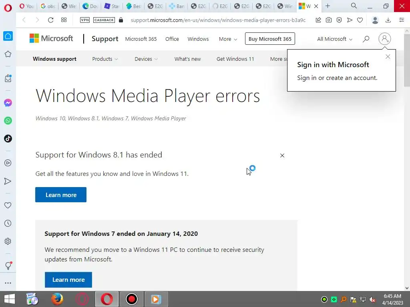This screenshot has height=307, width=410.
Task: Switch to the YouTube tab
Action: click(x=27, y=6)
